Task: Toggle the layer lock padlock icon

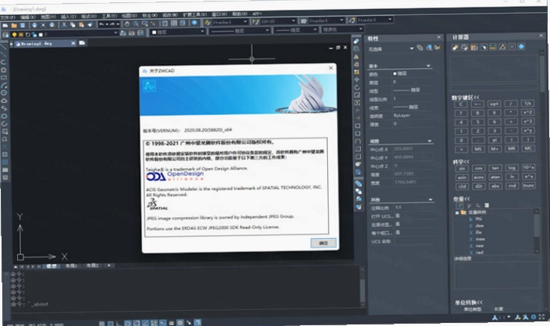Action: pos(34,35)
